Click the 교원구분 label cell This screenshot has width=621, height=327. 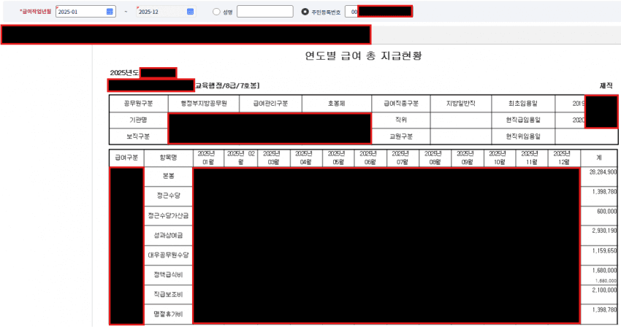tap(401, 136)
